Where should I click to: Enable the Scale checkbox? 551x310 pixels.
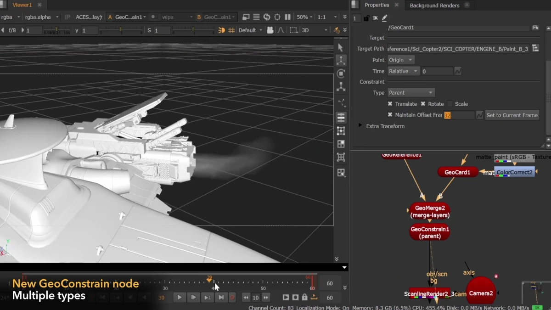coord(450,104)
